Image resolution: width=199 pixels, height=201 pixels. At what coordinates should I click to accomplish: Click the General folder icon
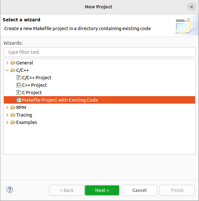[x=13, y=63]
